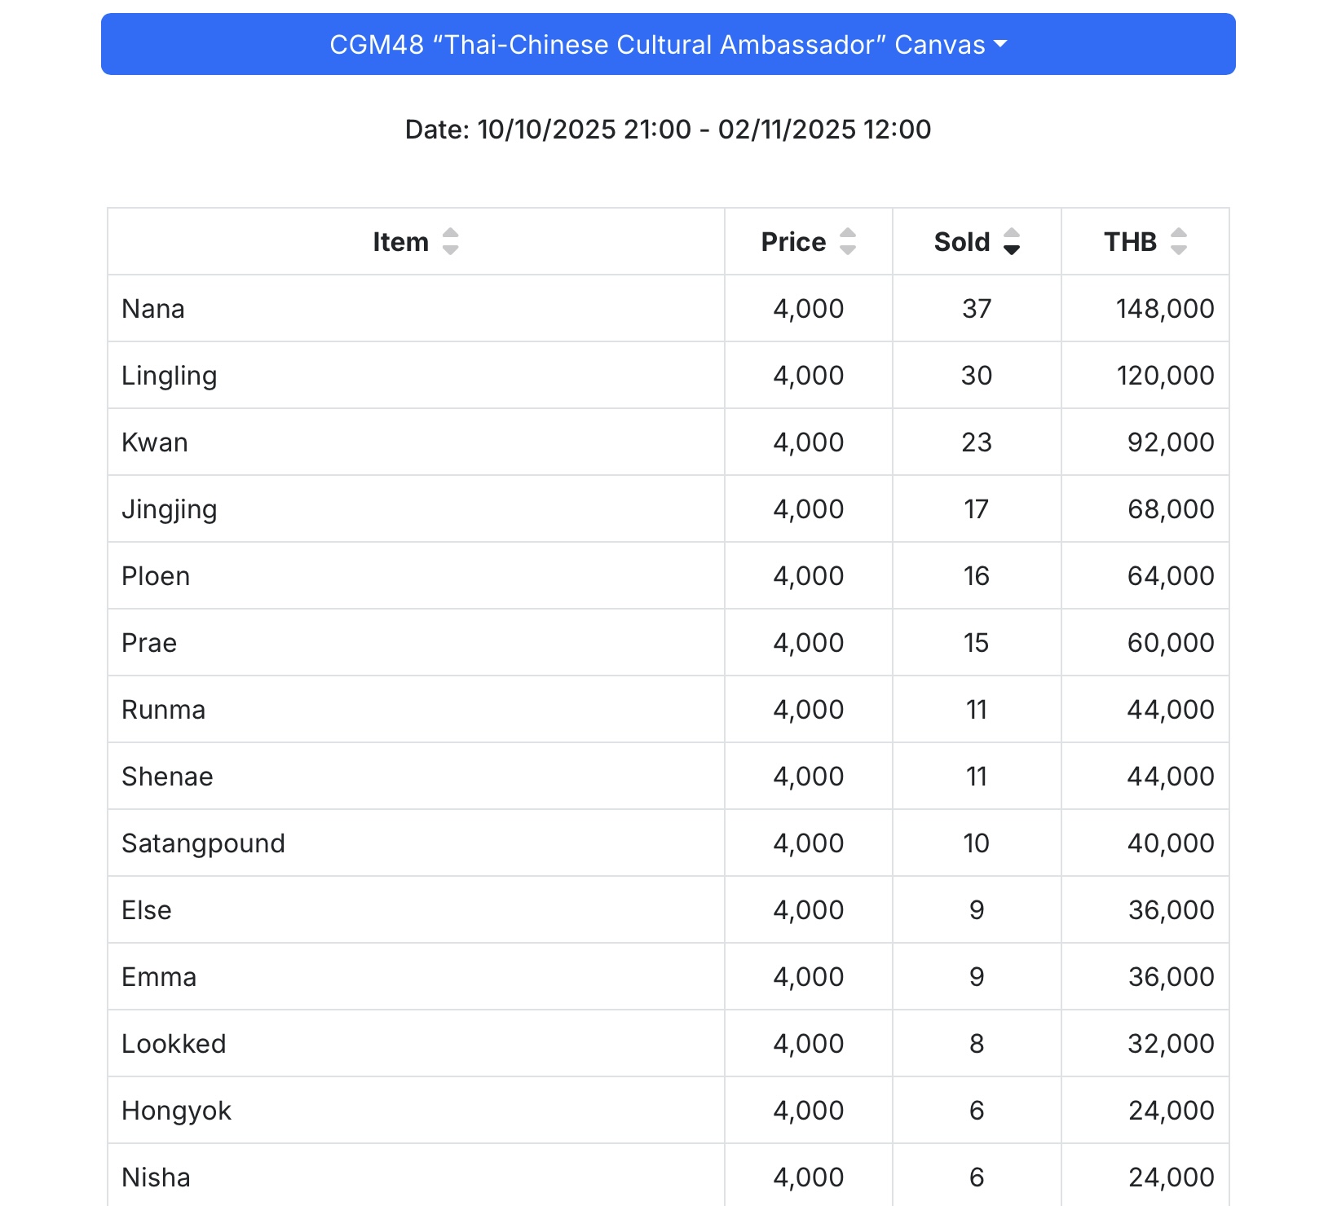Click the Kwan item cell

(155, 442)
